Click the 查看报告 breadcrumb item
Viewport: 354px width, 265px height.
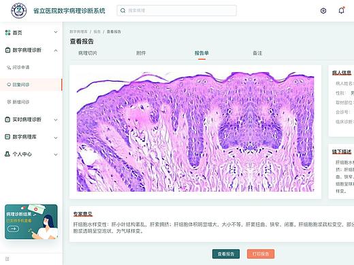(114, 32)
